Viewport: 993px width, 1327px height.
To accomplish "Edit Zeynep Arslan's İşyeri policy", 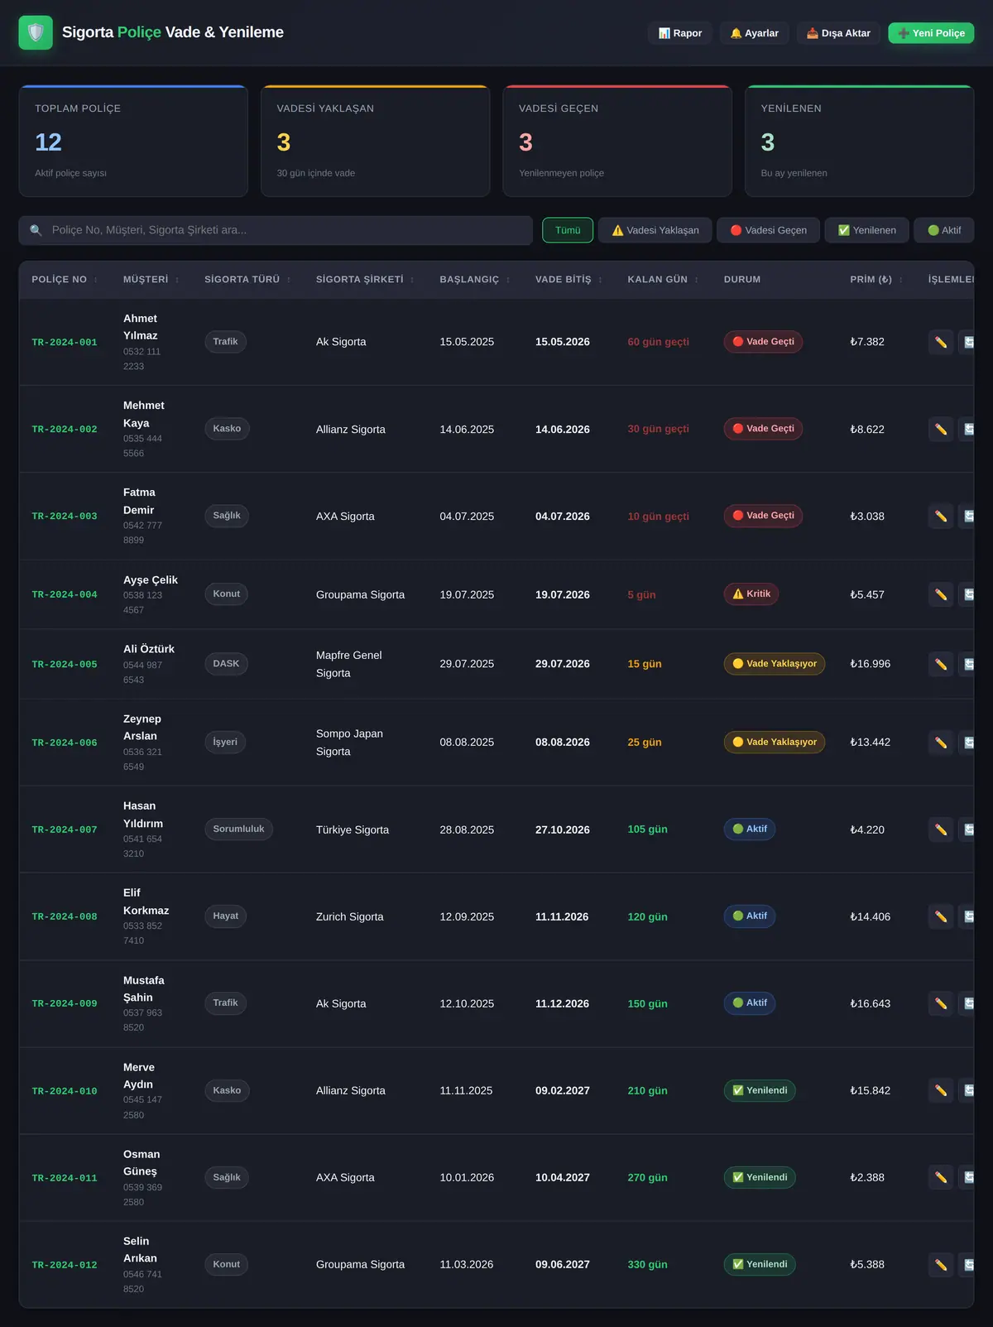I will (941, 743).
